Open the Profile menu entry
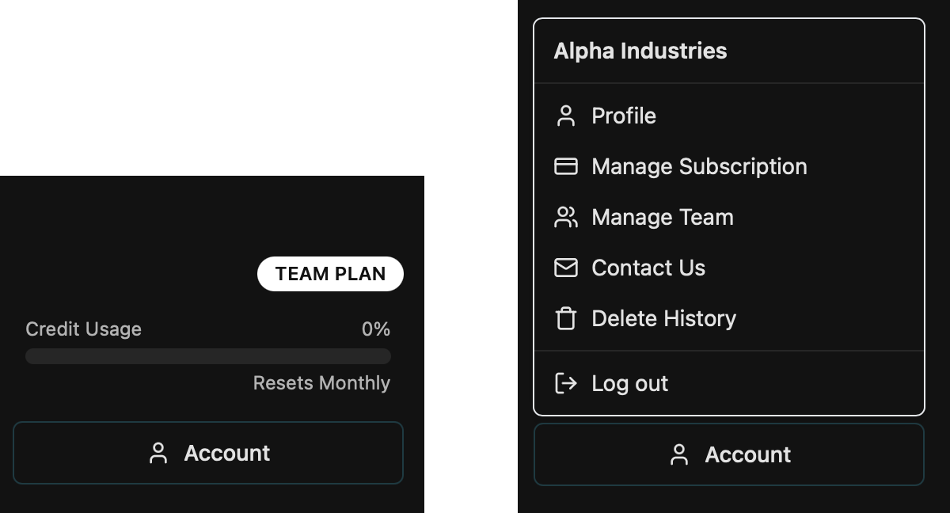Screen dimensions: 950x513 (624, 116)
